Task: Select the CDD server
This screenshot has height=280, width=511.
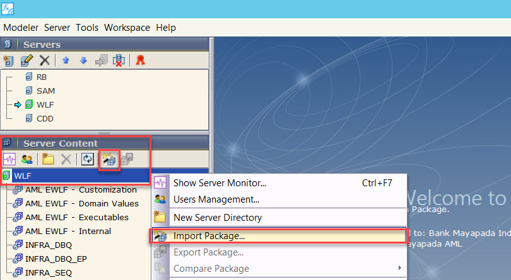Action: pyautogui.click(x=45, y=119)
